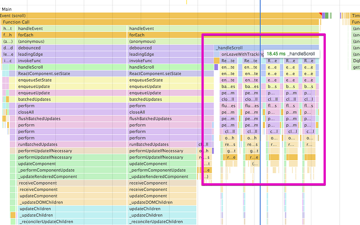
Task: Select _reconcilerUpdateChildren in the middle call stack
Action: tap(162, 221)
